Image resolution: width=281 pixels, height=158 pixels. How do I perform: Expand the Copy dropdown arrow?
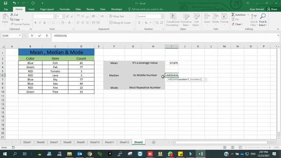pos(22,19)
